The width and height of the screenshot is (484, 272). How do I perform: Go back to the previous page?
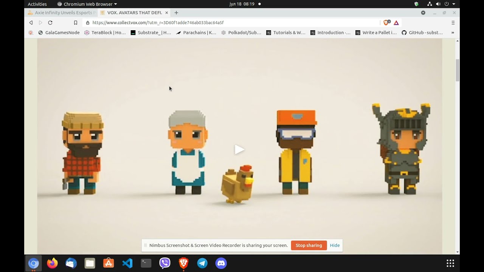point(31,23)
